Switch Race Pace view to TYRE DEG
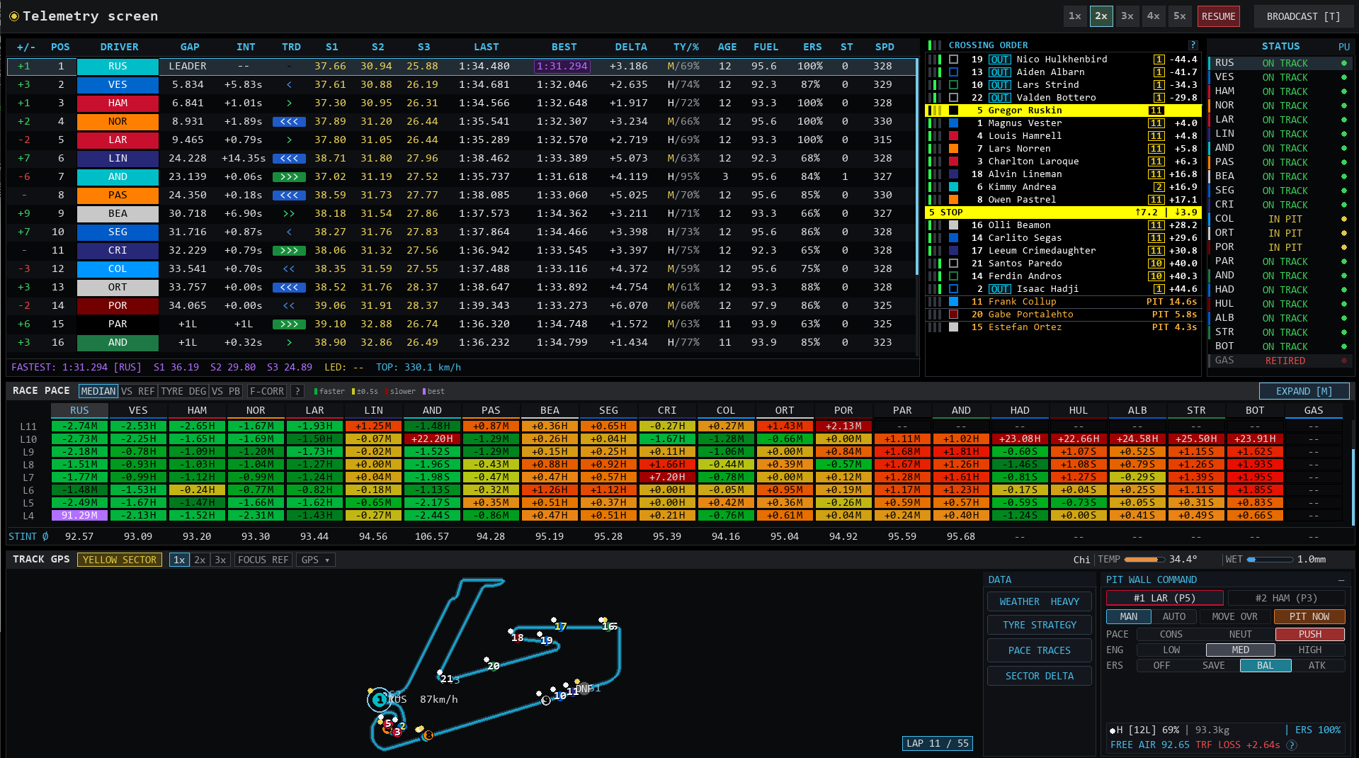Viewport: 1359px width, 758px height. point(183,391)
